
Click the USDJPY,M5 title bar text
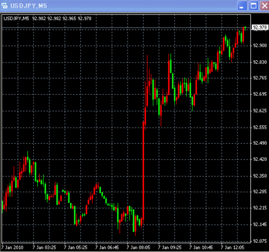[29, 6]
